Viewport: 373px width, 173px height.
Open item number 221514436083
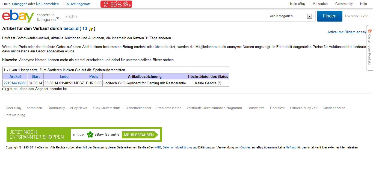click(15, 83)
